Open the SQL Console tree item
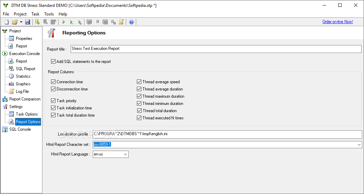This screenshot has width=364, height=194. coord(20,129)
